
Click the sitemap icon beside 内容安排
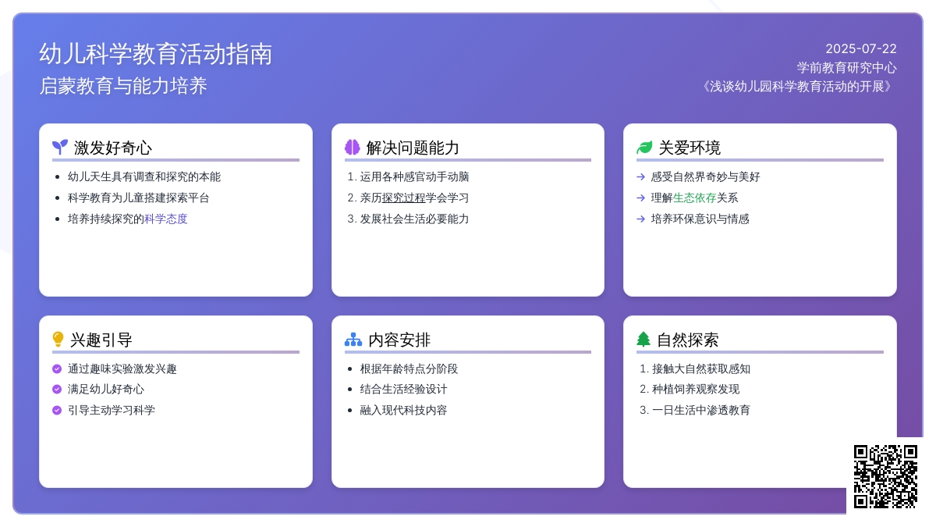click(353, 340)
